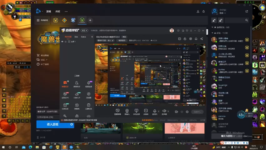Screen dimensions: 266x150
Task: Open streaming app hamburger menu icon
Action: click(191, 31)
